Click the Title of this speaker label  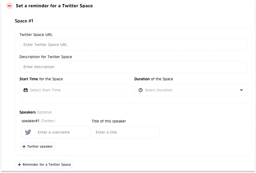(x=109, y=121)
